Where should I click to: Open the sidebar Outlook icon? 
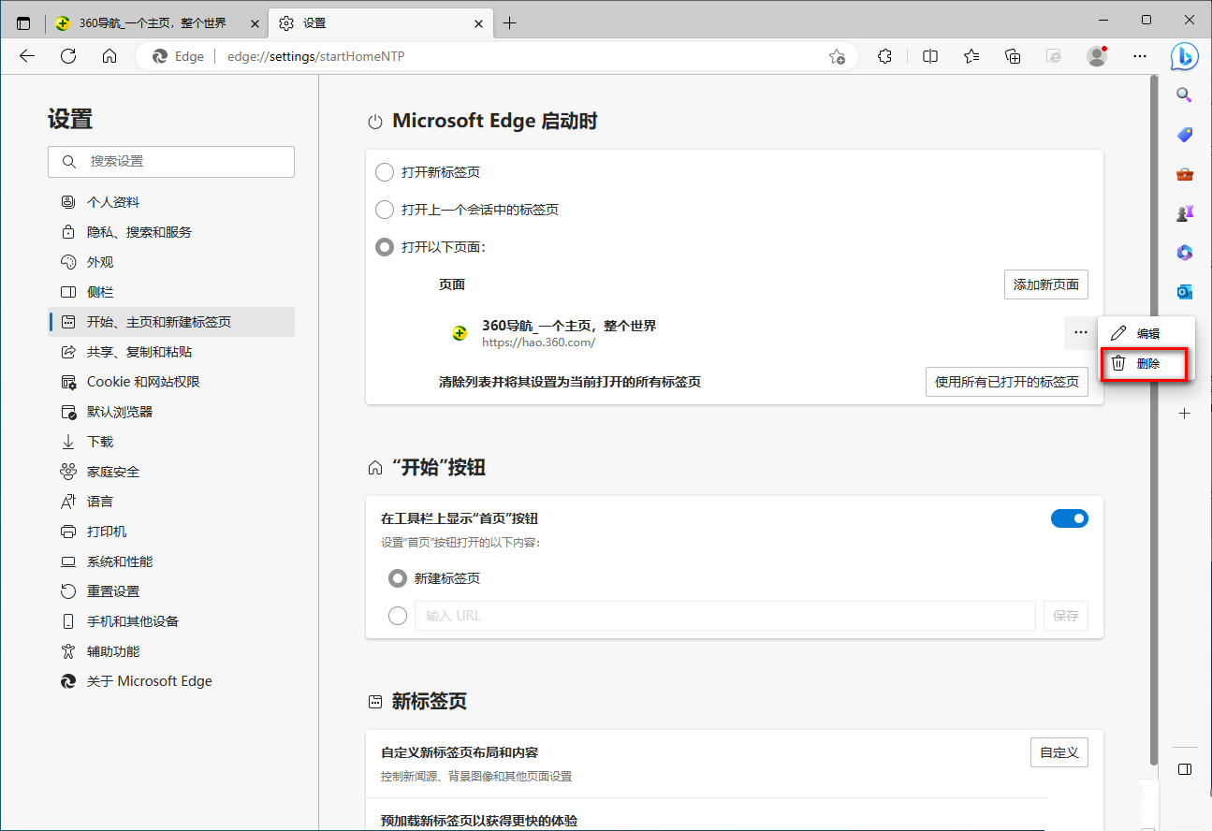tap(1184, 292)
